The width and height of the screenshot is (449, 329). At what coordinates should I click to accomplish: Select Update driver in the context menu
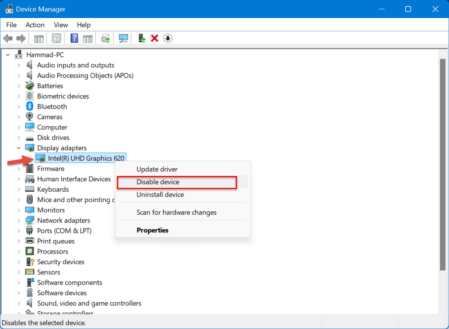157,169
